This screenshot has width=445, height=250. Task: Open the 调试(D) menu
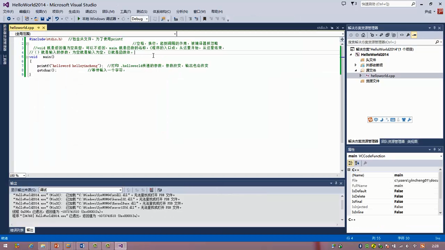click(91, 11)
